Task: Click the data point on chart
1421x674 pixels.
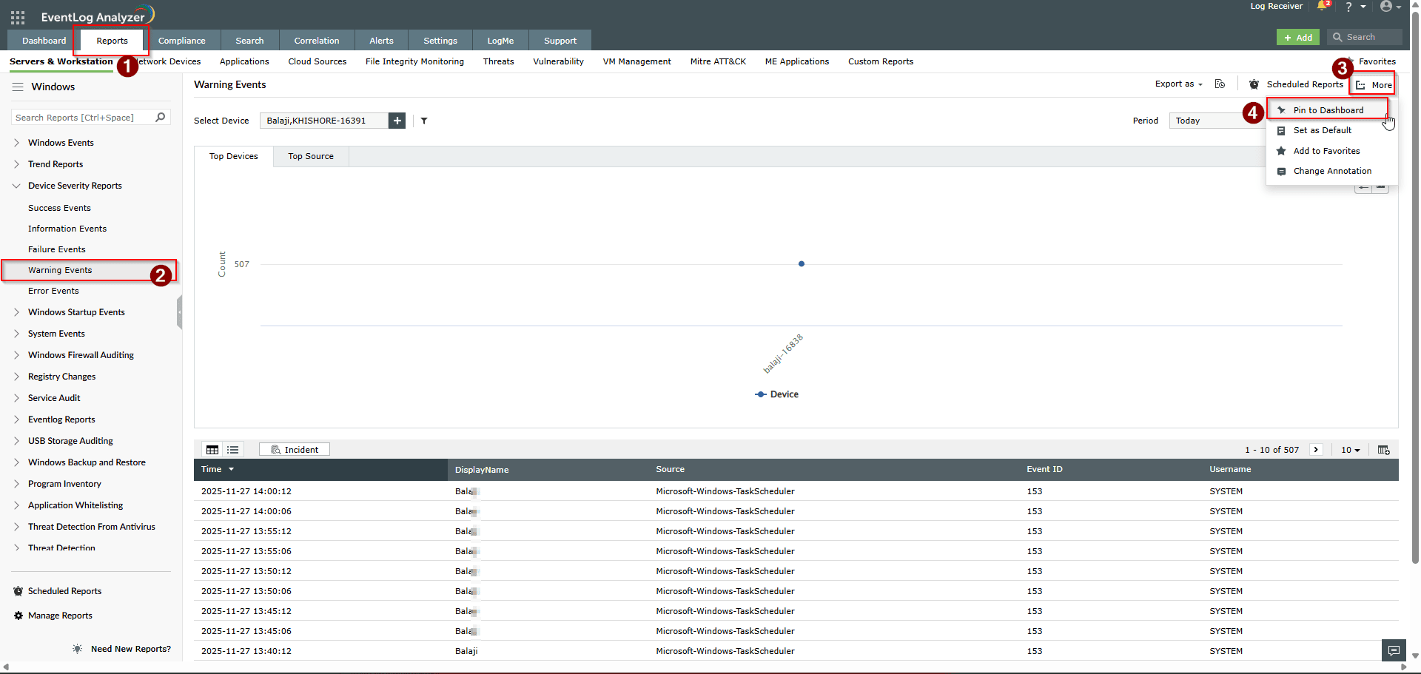Action: (801, 264)
